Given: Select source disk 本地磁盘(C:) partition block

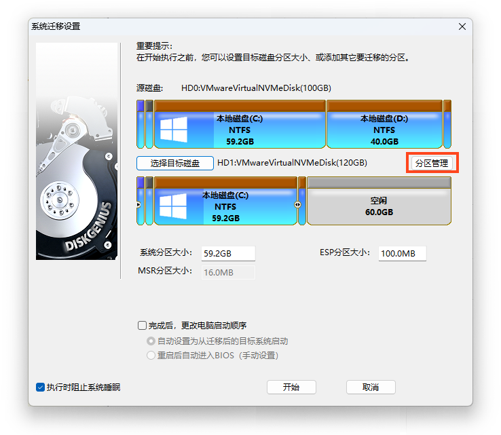Looking at the screenshot, I should pos(240,124).
